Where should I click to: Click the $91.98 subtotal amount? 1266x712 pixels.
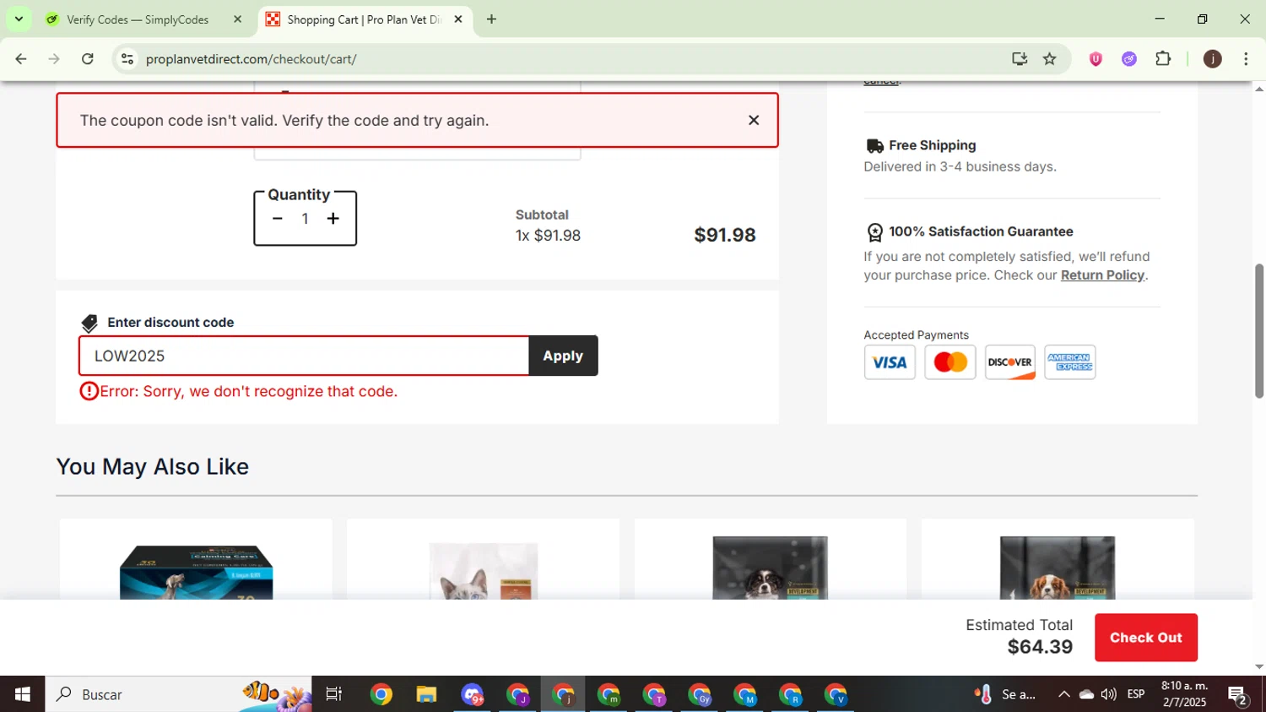click(x=725, y=235)
